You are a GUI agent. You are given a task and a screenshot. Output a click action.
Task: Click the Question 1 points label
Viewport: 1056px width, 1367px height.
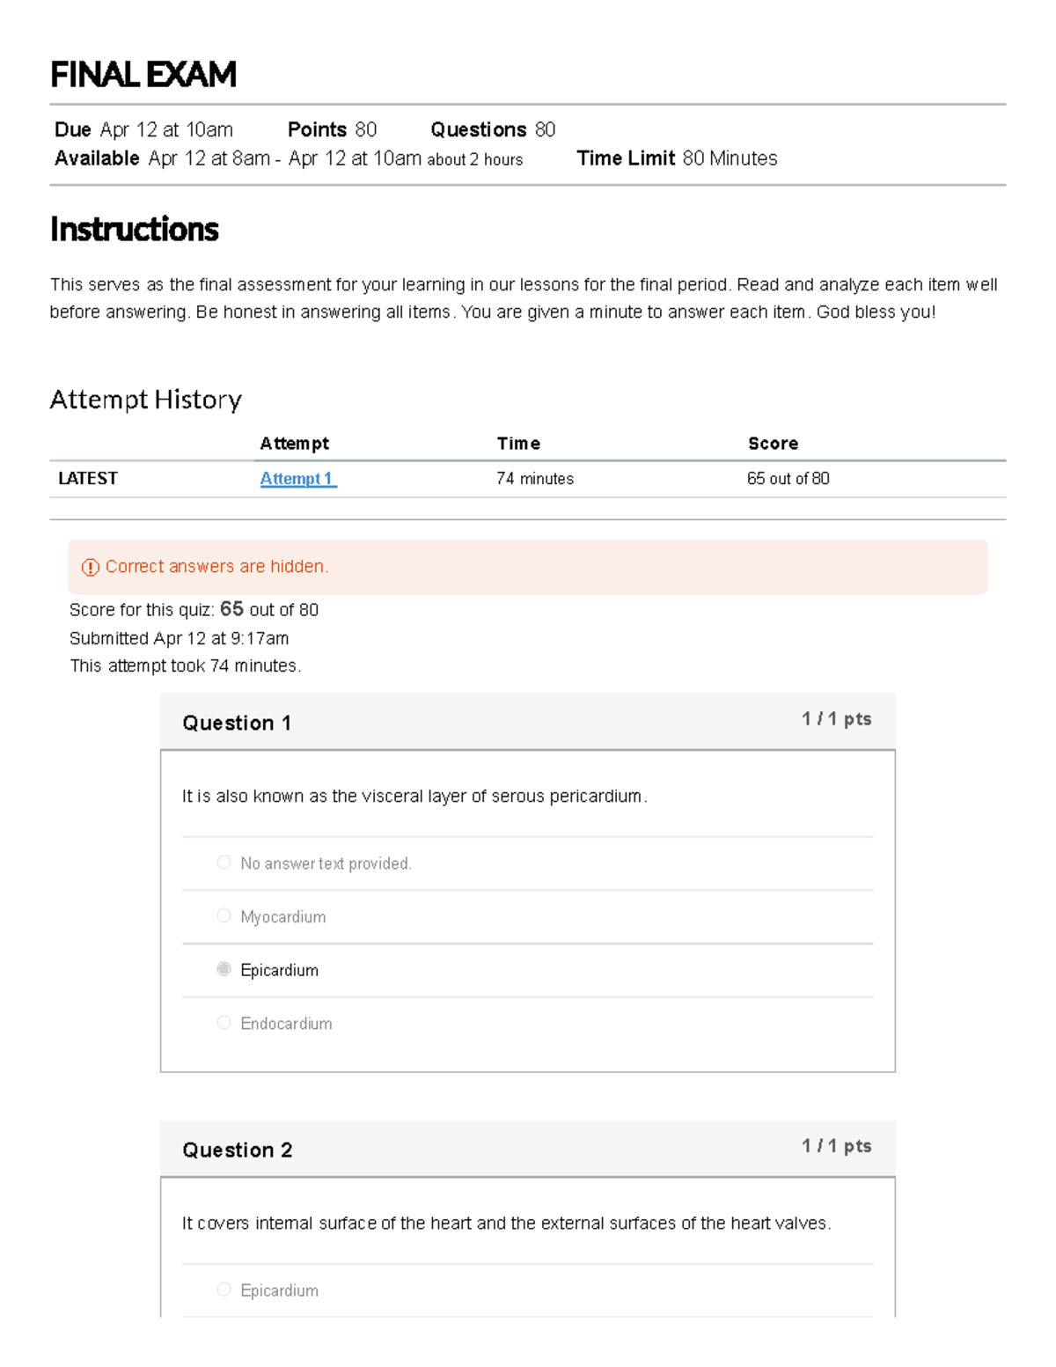point(837,719)
